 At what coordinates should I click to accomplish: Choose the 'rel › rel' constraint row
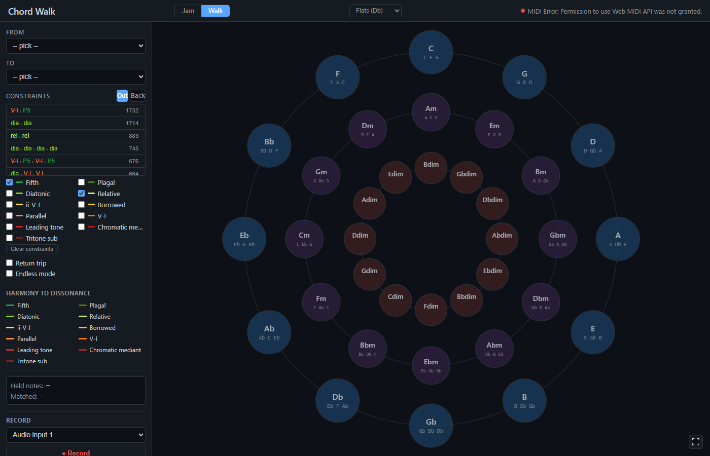pyautogui.click(x=76, y=136)
